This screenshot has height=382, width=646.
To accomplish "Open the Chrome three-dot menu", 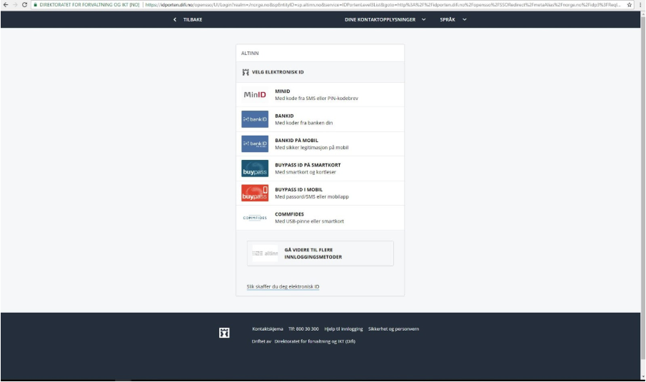I will coord(640,4).
